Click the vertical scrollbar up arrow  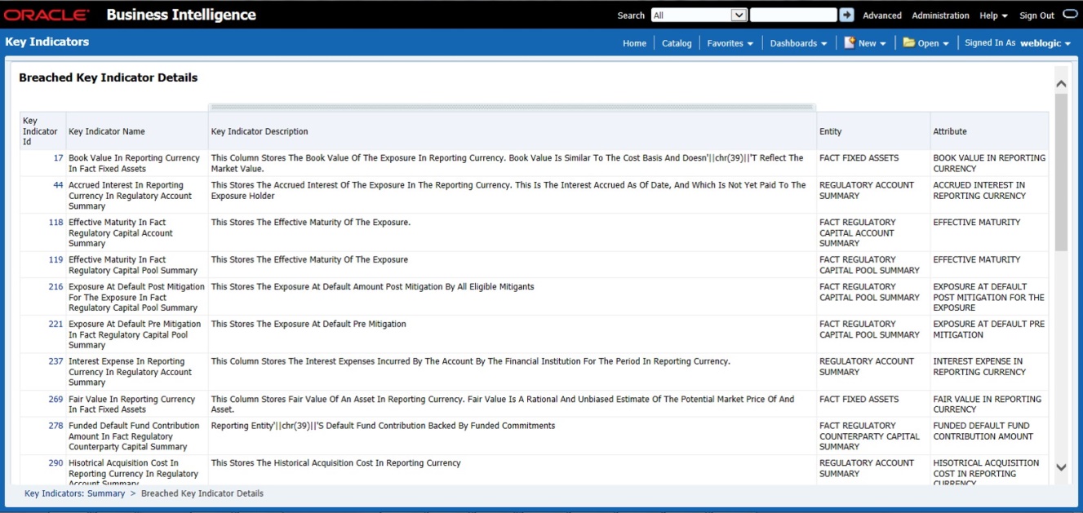click(x=1061, y=83)
